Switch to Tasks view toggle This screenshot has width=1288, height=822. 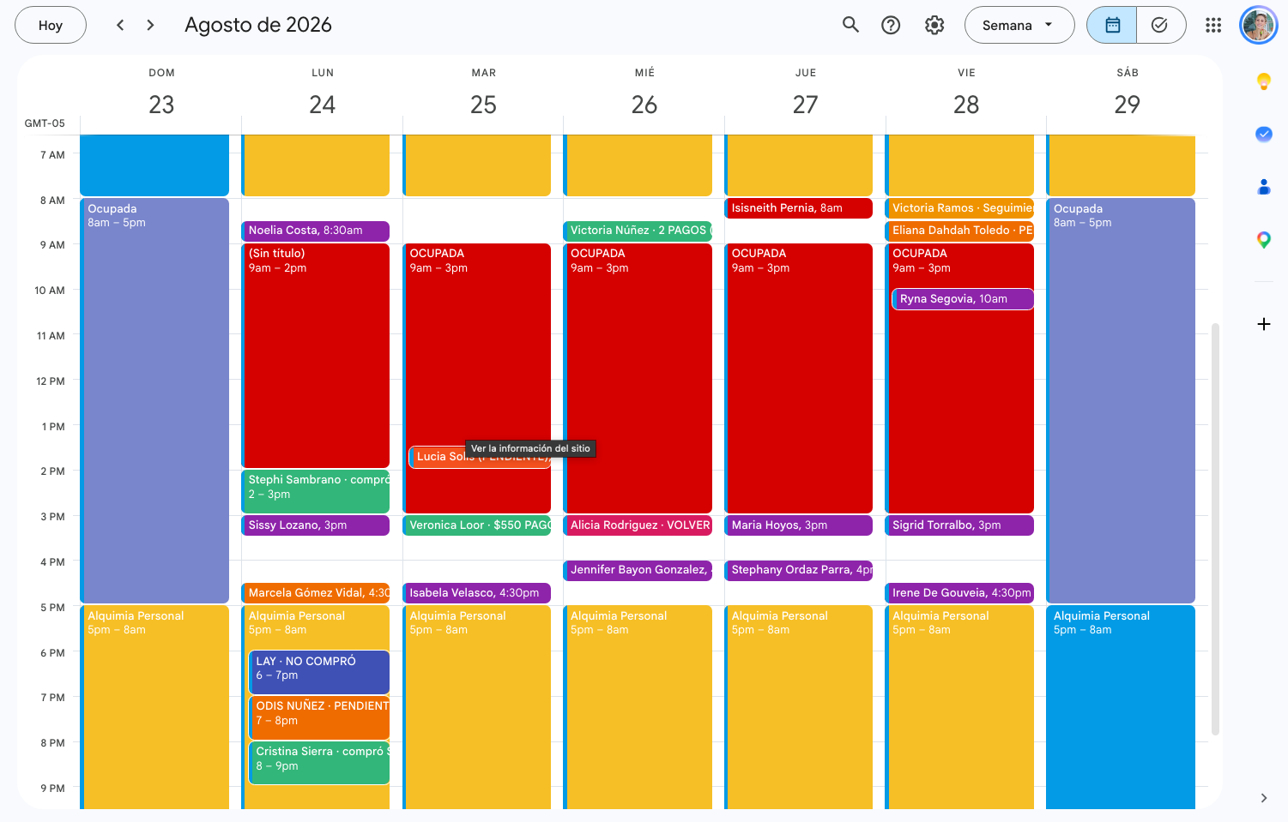click(x=1160, y=25)
